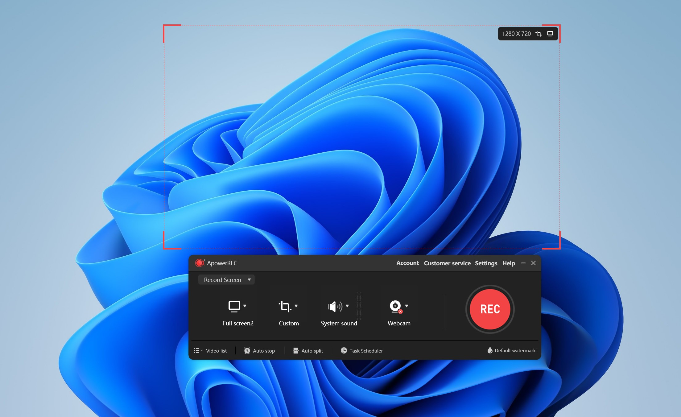This screenshot has width=681, height=417.
Task: Click the Auto split icon
Action: (295, 350)
